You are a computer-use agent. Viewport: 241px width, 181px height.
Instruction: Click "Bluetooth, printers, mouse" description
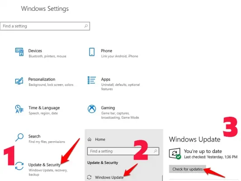tap(47, 56)
